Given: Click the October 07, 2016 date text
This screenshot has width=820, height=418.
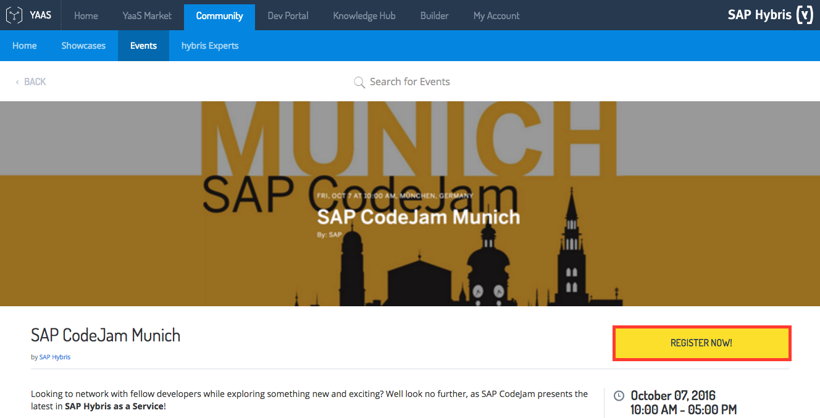Looking at the screenshot, I should pyautogui.click(x=673, y=395).
